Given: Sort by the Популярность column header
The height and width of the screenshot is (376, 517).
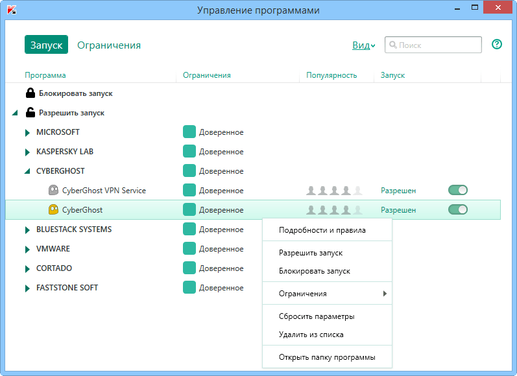Looking at the screenshot, I should click(331, 75).
